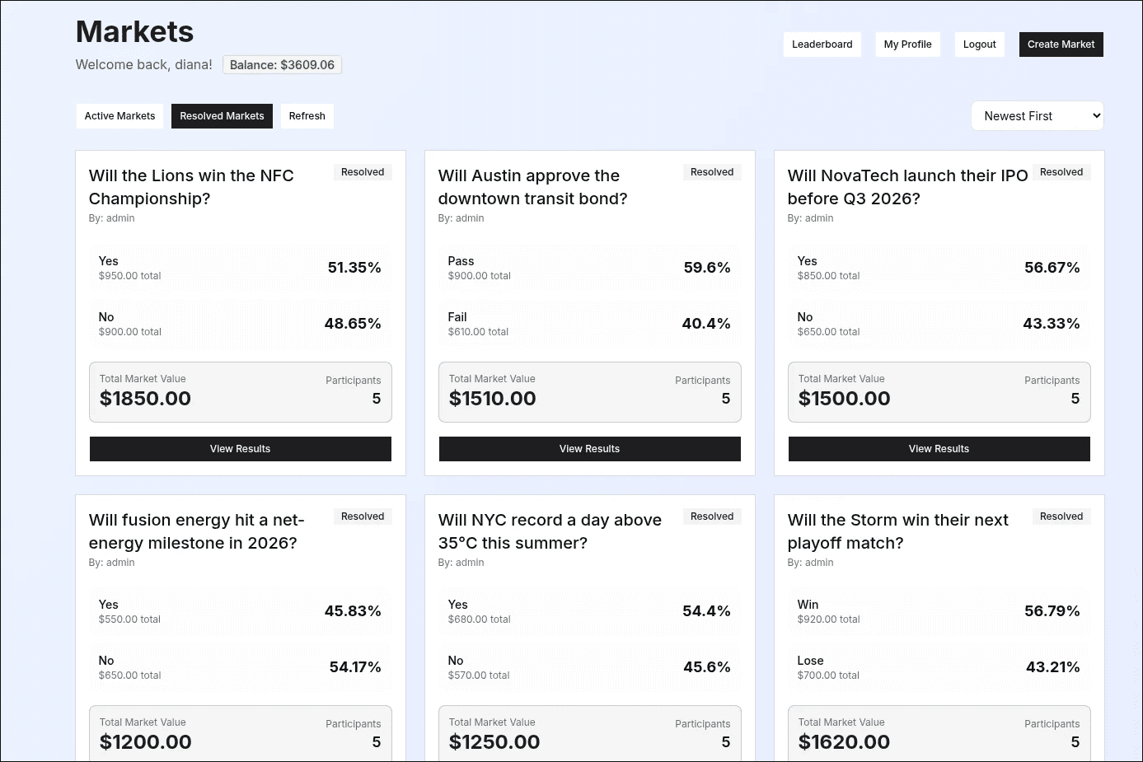Click the Resolved badge on Lions market card
Image resolution: width=1143 pixels, height=762 pixels.
point(363,172)
